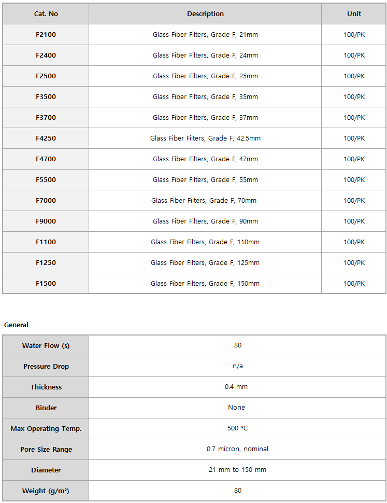This screenshot has width=387, height=503.
Task: Select the Weight (g/m²) label
Action: click(46, 491)
